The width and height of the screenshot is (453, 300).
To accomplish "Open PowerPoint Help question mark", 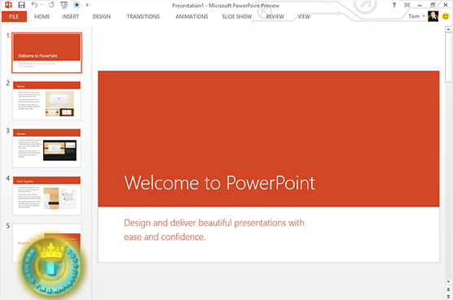I will click(394, 5).
